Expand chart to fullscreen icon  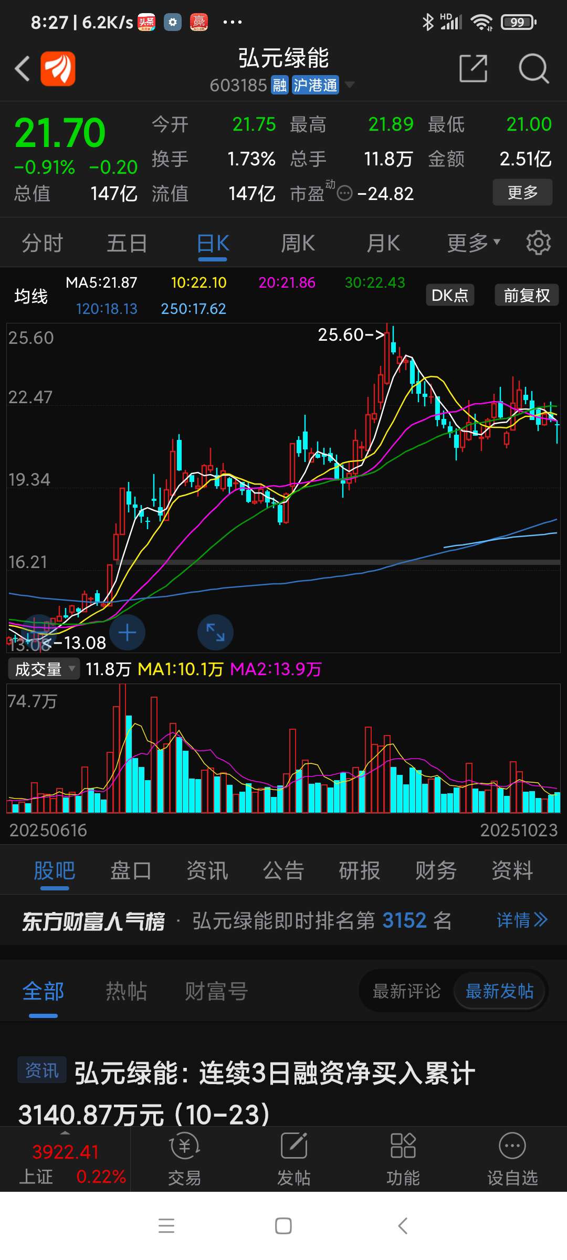pyautogui.click(x=215, y=633)
